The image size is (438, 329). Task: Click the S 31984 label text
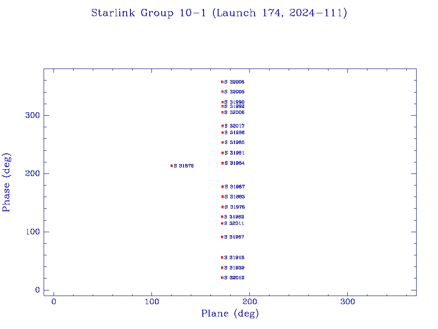point(235,163)
